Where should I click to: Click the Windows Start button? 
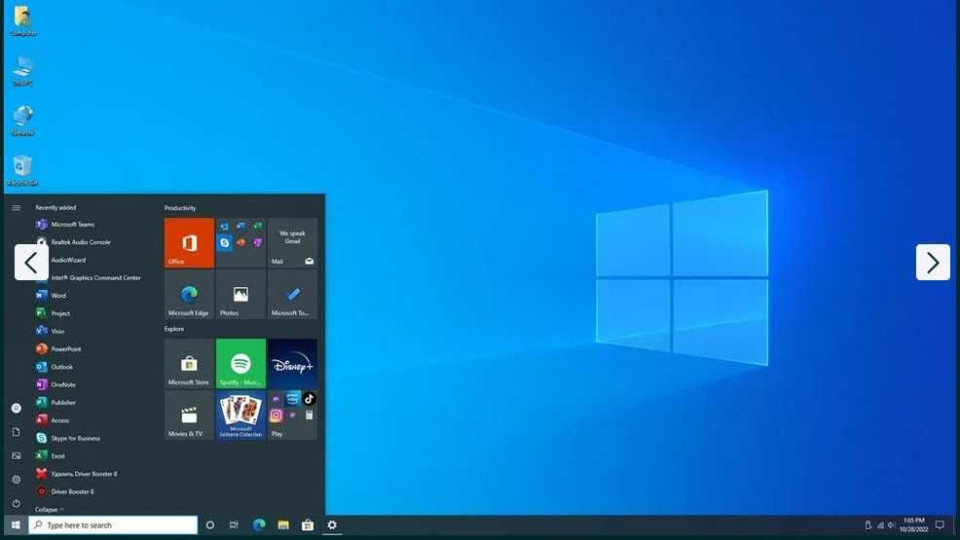(x=16, y=524)
